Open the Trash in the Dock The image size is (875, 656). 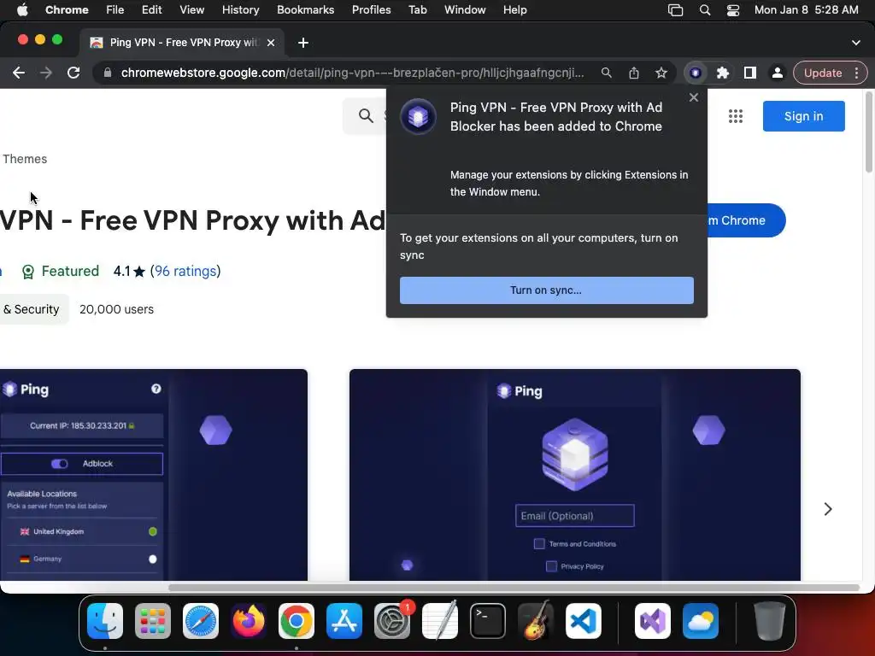(770, 621)
